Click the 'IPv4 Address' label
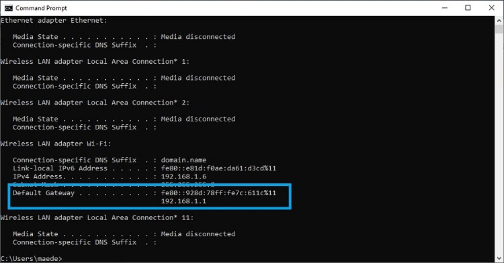The width and height of the screenshot is (504, 263). pyautogui.click(x=37, y=176)
